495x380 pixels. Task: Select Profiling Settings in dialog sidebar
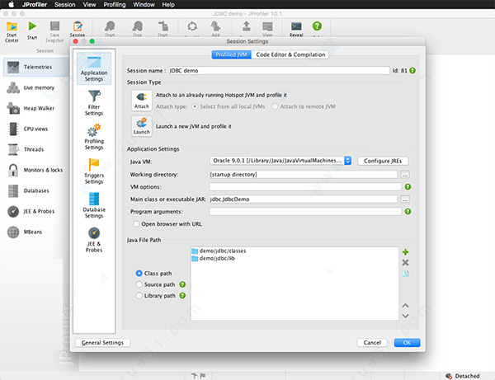coord(94,137)
